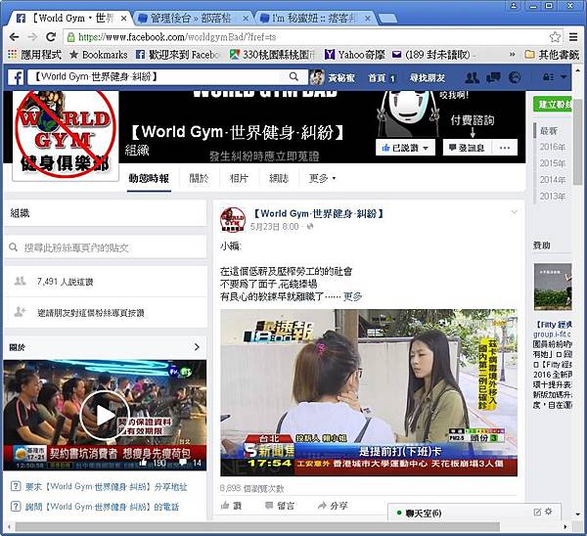Click the sponsored ad image thumbnail
Image resolution: width=587 pixels, height=536 pixels.
pyautogui.click(x=553, y=288)
